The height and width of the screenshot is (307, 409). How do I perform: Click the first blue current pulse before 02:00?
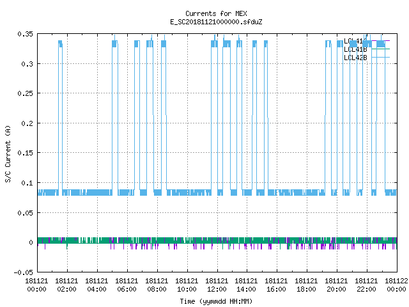[60, 118]
